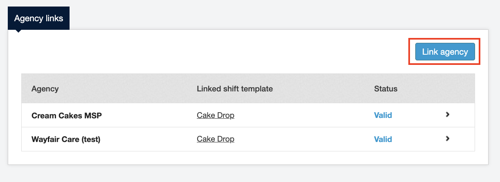Click the Link agency button

pos(445,52)
